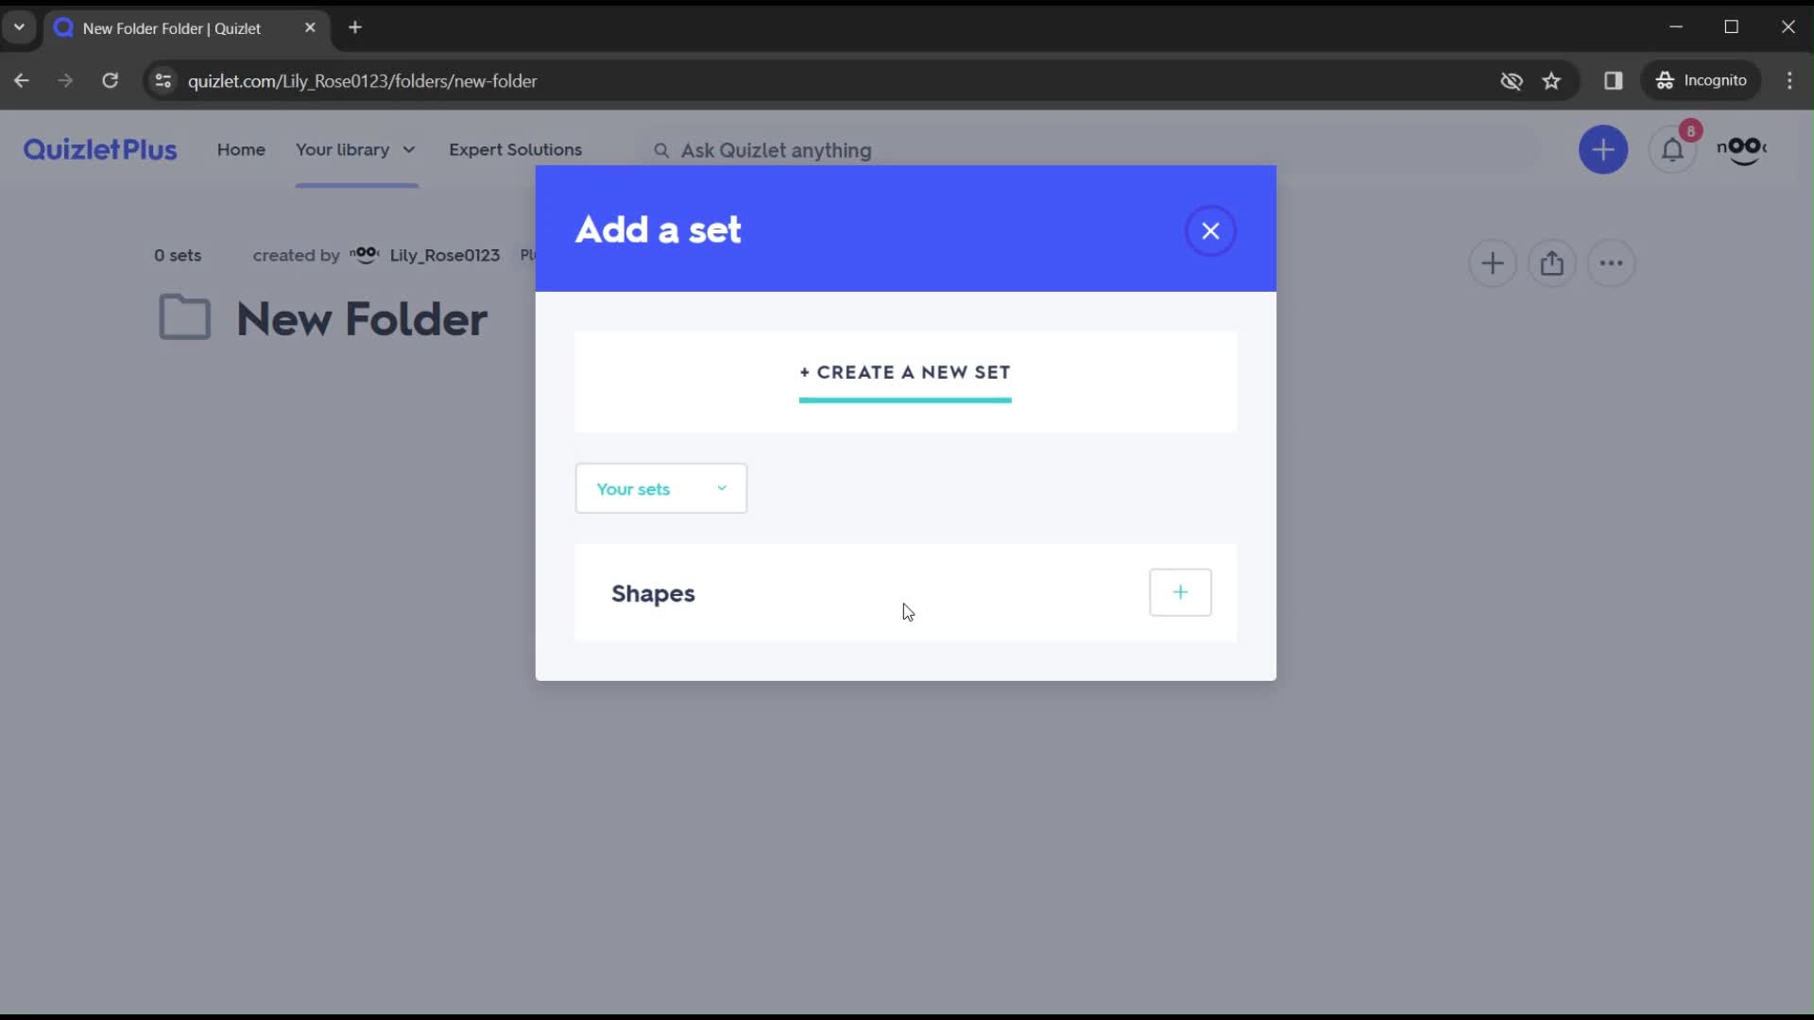Screen dimensions: 1814x1020
Task: Expand the Your sets dropdown filter
Action: pyautogui.click(x=661, y=487)
